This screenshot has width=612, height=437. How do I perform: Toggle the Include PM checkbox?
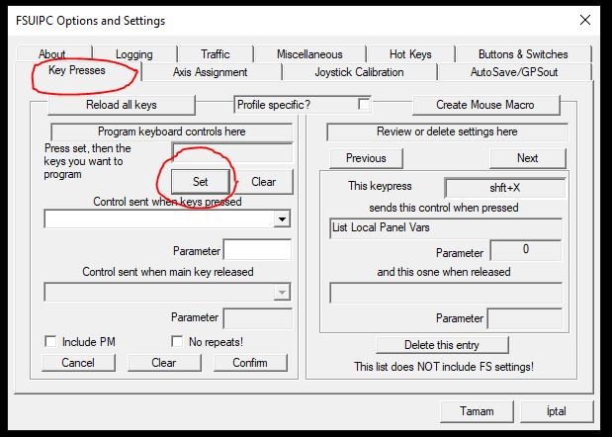pos(50,341)
